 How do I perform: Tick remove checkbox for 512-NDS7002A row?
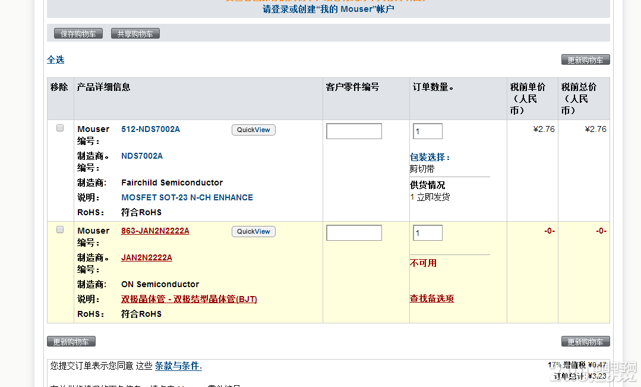click(60, 128)
